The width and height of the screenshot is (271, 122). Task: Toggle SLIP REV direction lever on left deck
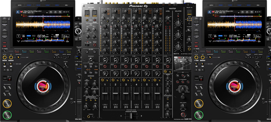5,78
